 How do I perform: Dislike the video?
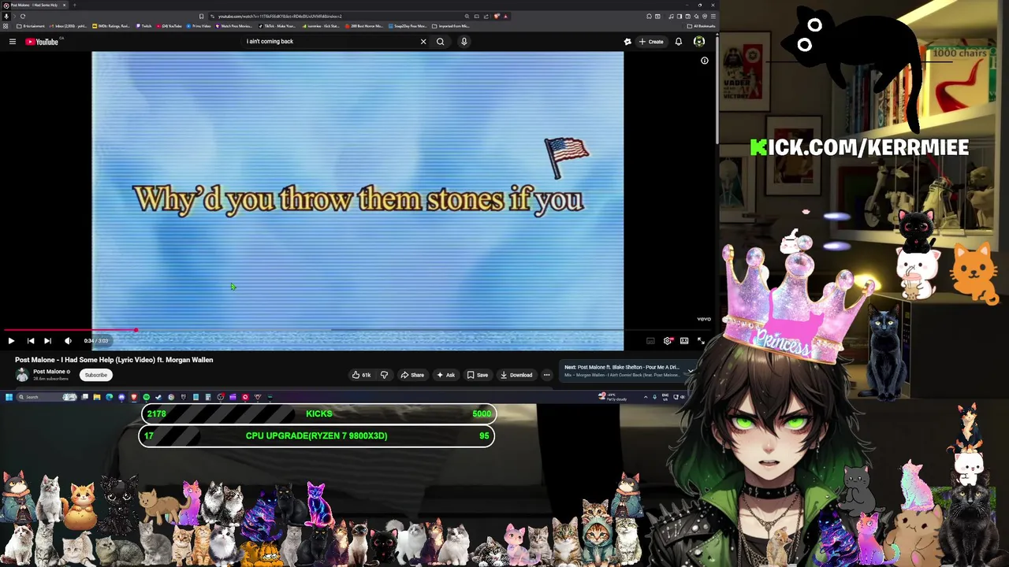pyautogui.click(x=384, y=375)
